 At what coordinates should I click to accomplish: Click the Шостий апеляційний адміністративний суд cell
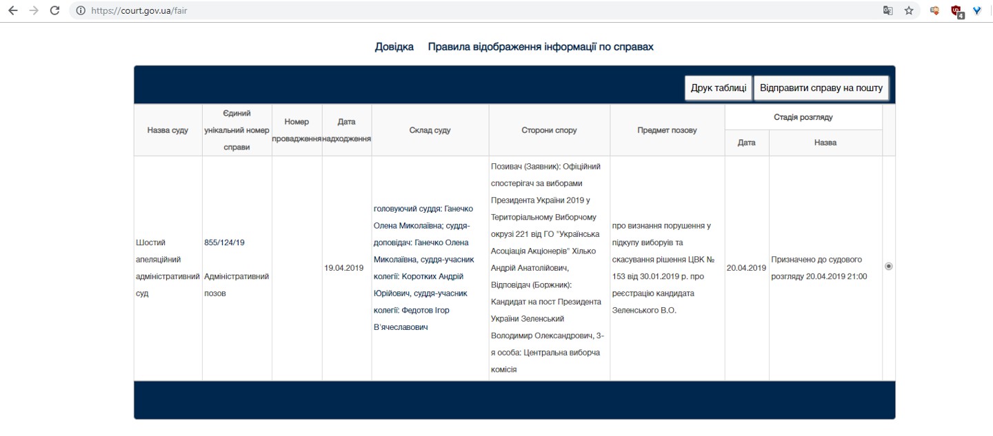(x=168, y=268)
